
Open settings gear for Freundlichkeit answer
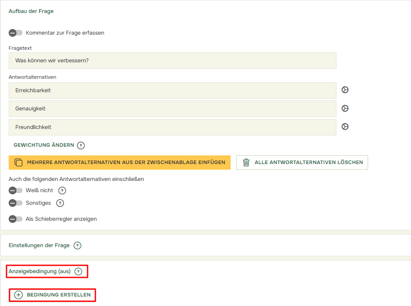(x=345, y=127)
